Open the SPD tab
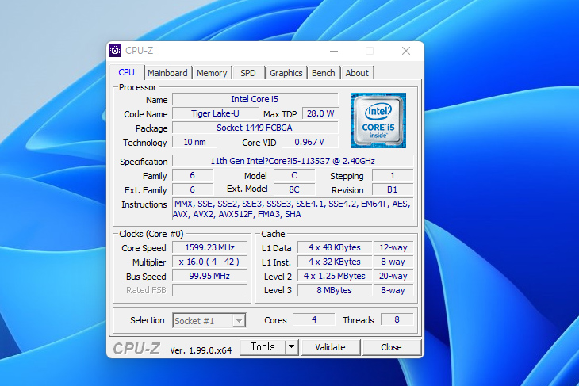The height and width of the screenshot is (386, 579). pos(247,73)
